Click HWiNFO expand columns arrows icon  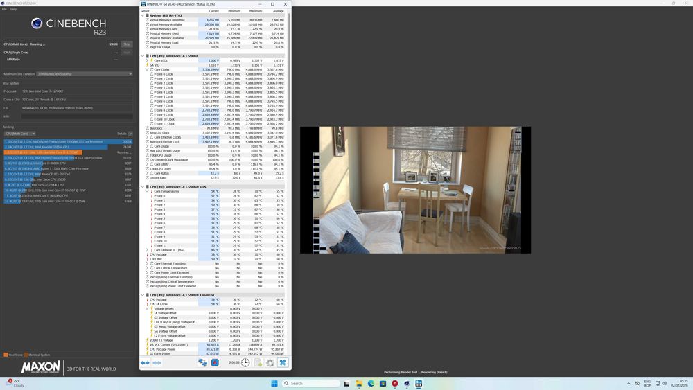coord(145,362)
